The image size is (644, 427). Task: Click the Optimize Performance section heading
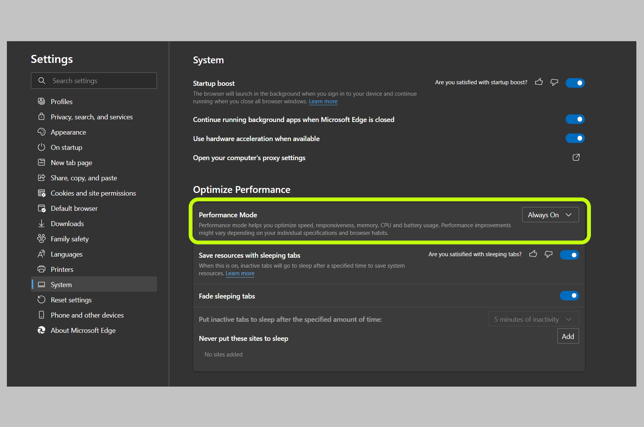pyautogui.click(x=241, y=189)
